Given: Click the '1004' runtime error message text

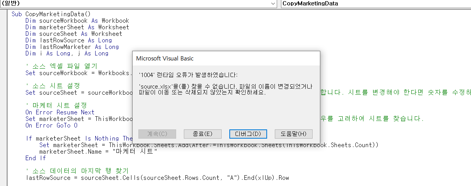Looking at the screenshot, I should 188,75.
